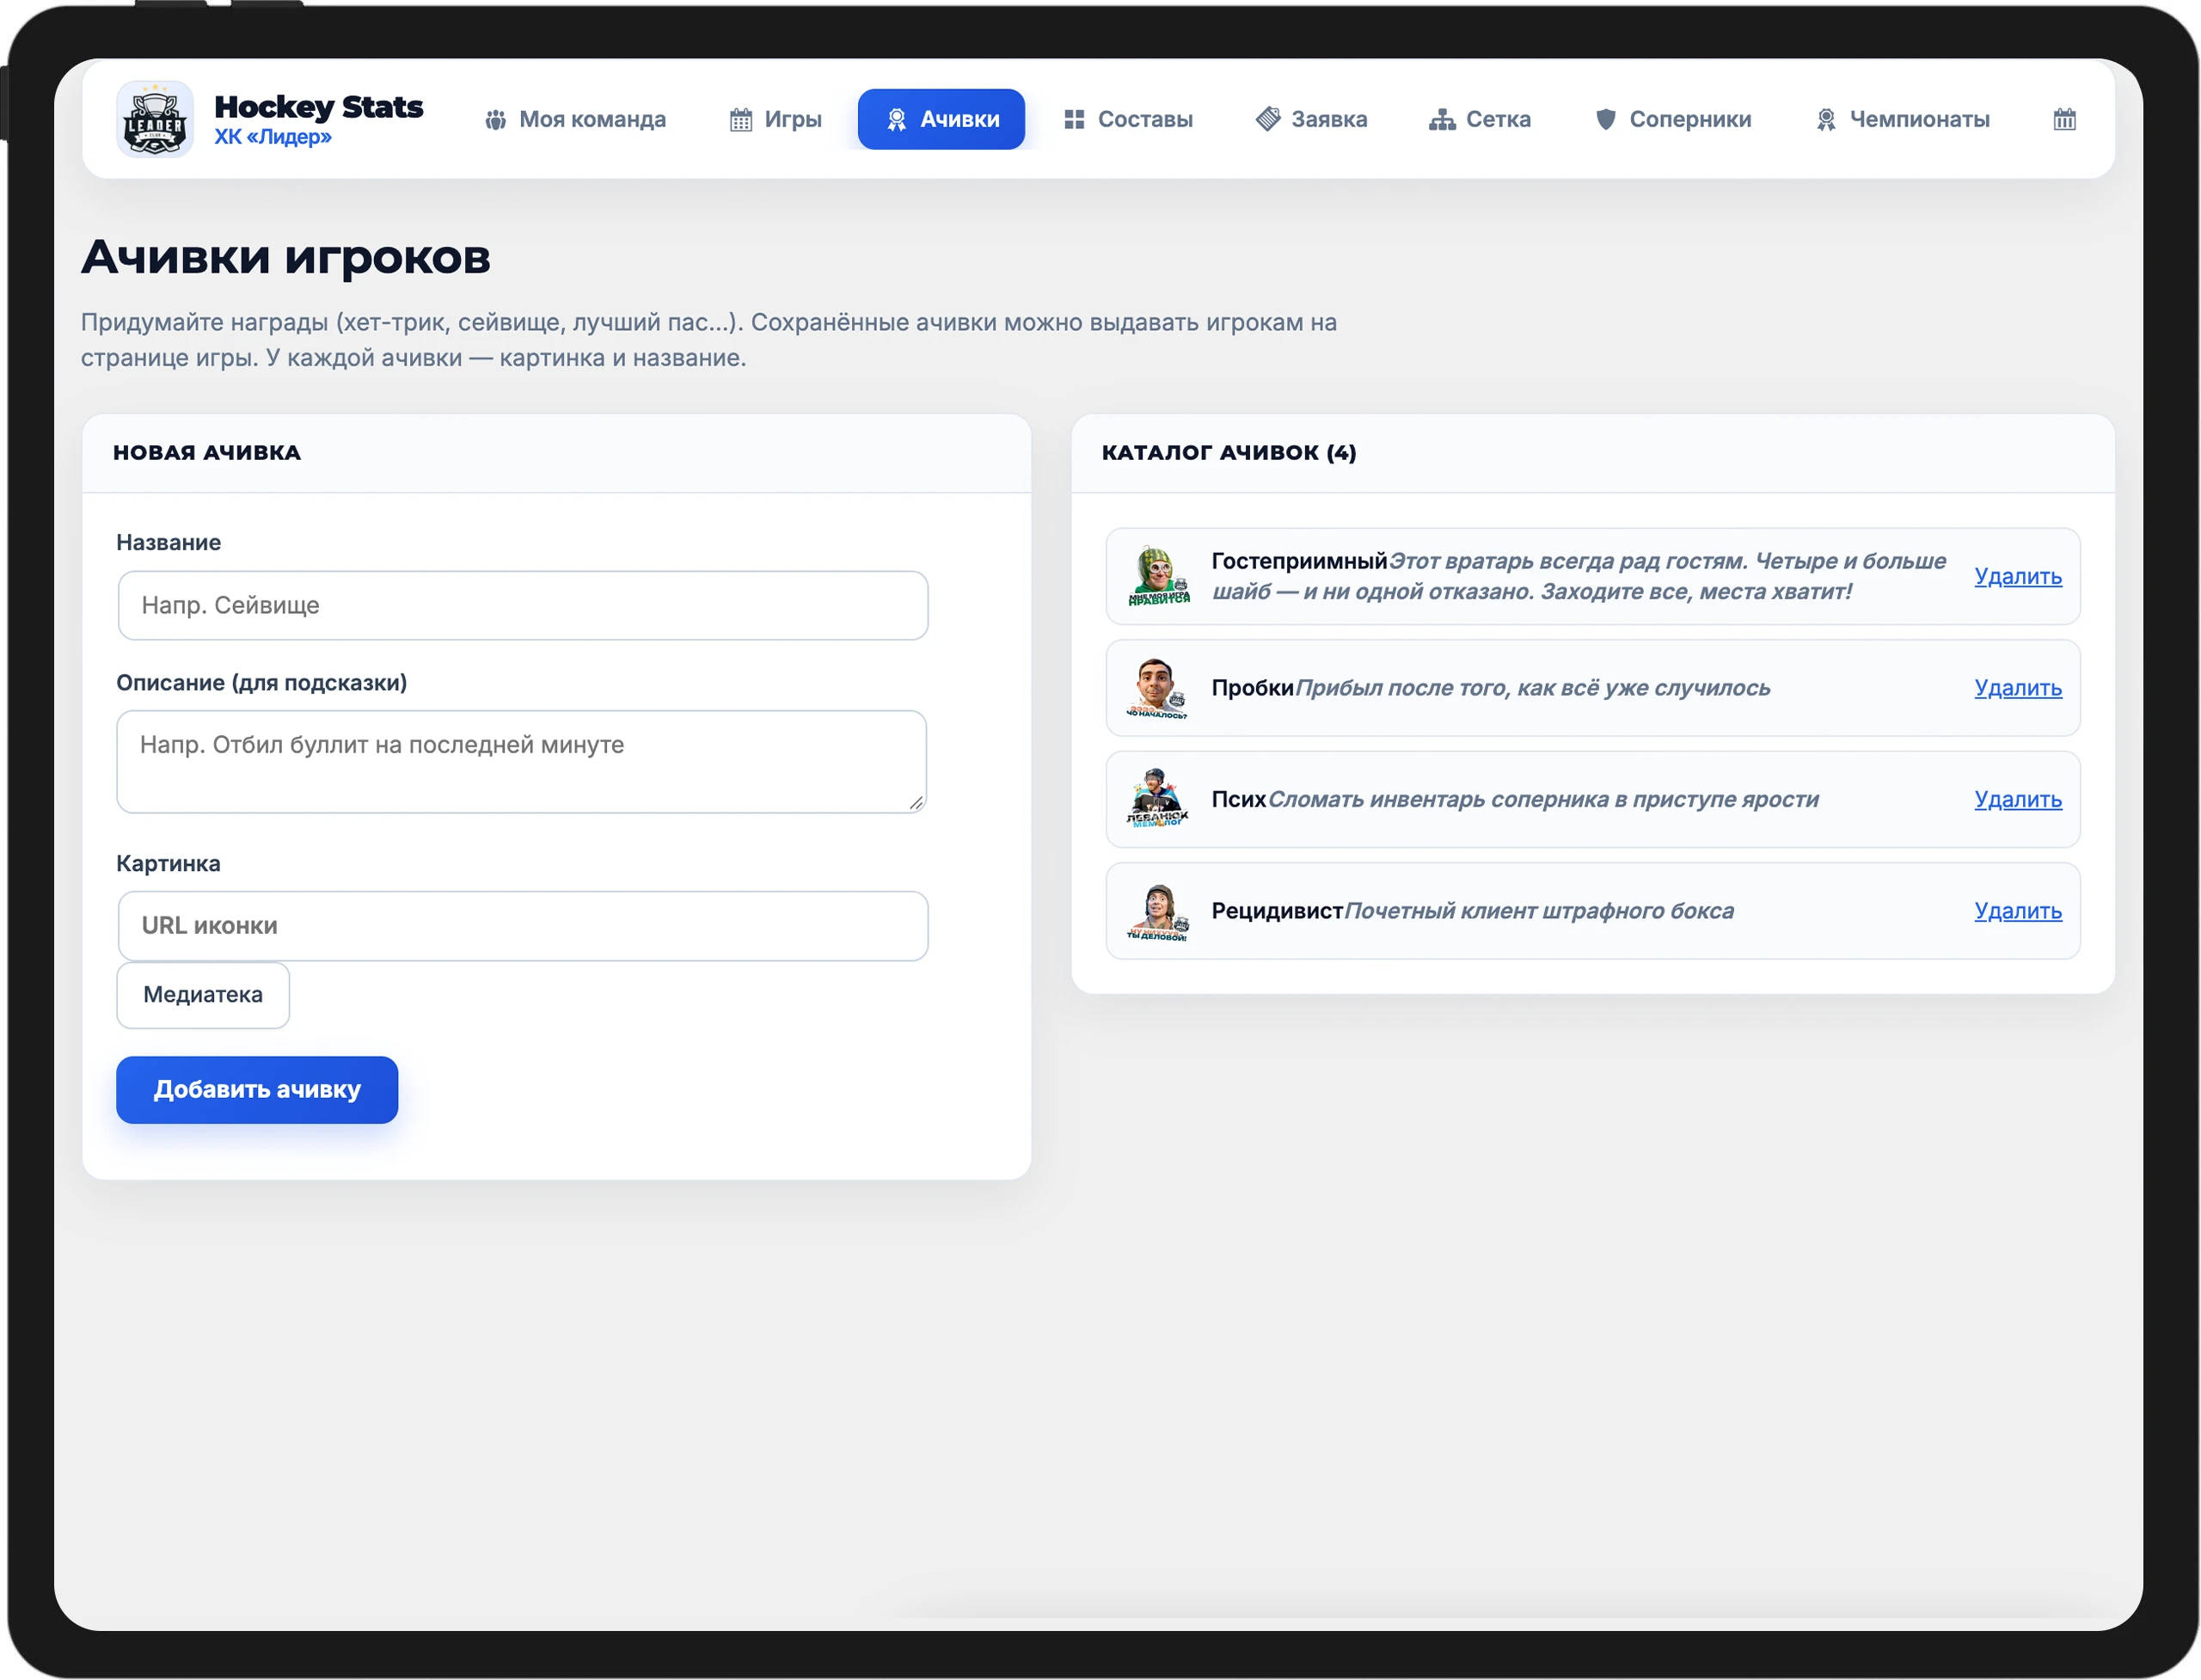This screenshot has height=1680, width=2201.
Task: Click the grid icon beside Составы
Action: click(1074, 120)
